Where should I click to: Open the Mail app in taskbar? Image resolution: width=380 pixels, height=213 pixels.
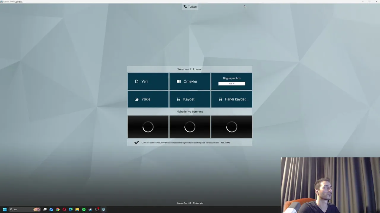51,209
